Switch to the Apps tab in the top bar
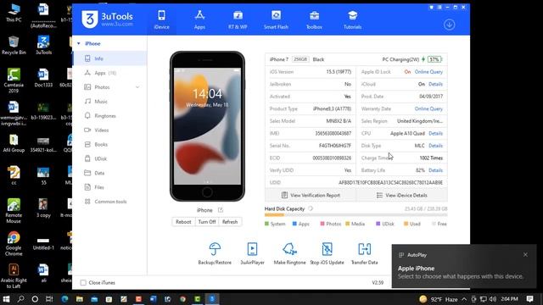This screenshot has height=305, width=543. [199, 19]
